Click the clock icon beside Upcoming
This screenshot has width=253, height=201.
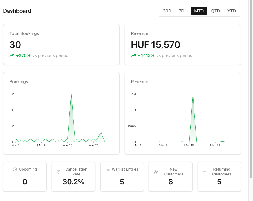click(x=15, y=169)
